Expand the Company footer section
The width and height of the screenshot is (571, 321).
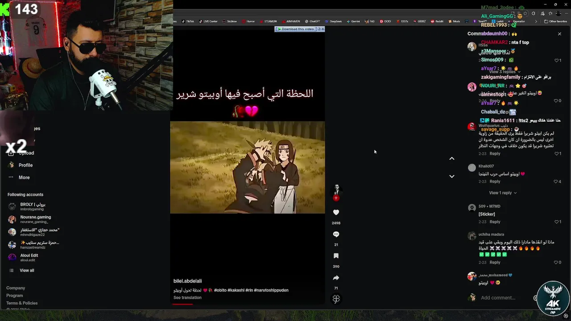[x=16, y=288]
